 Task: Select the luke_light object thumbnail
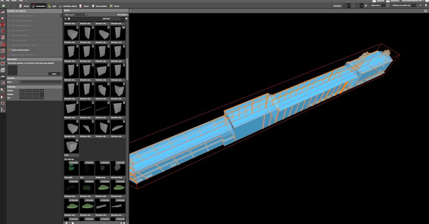pos(71,168)
